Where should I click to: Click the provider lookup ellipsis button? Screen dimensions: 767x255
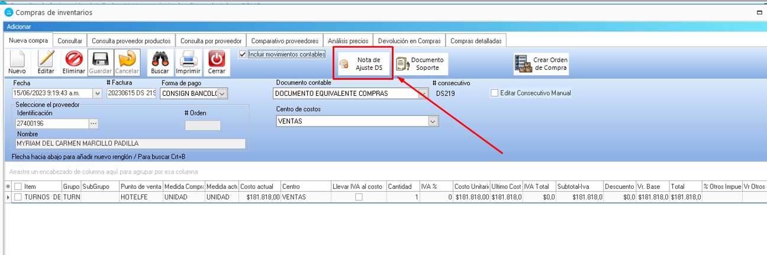click(x=93, y=124)
